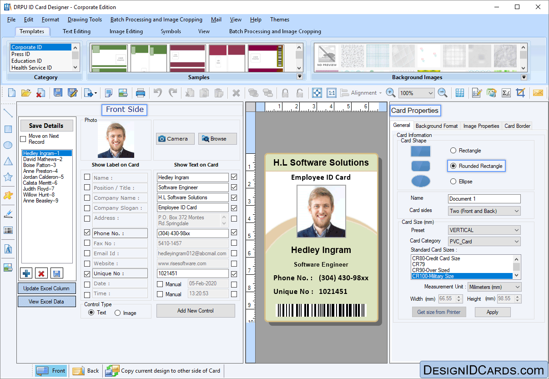Click the Add New Control button
The width and height of the screenshot is (549, 379).
196,311
